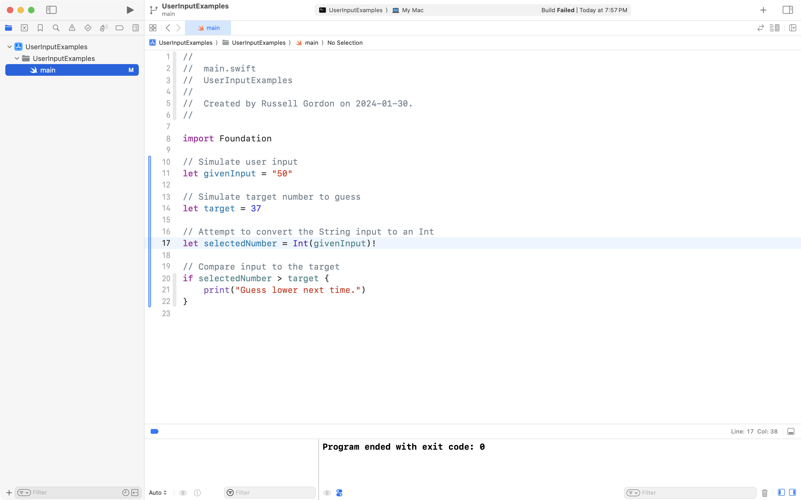Switch to the main editor tab
The height and width of the screenshot is (500, 801).
(209, 28)
